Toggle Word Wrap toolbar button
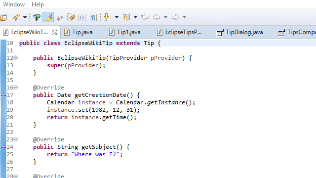This screenshot has height=178, width=316. click(71, 17)
